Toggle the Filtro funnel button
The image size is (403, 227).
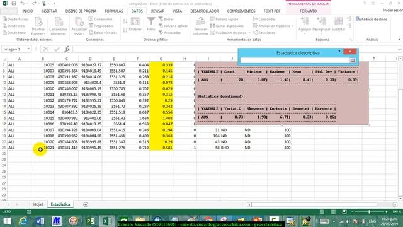[151, 25]
